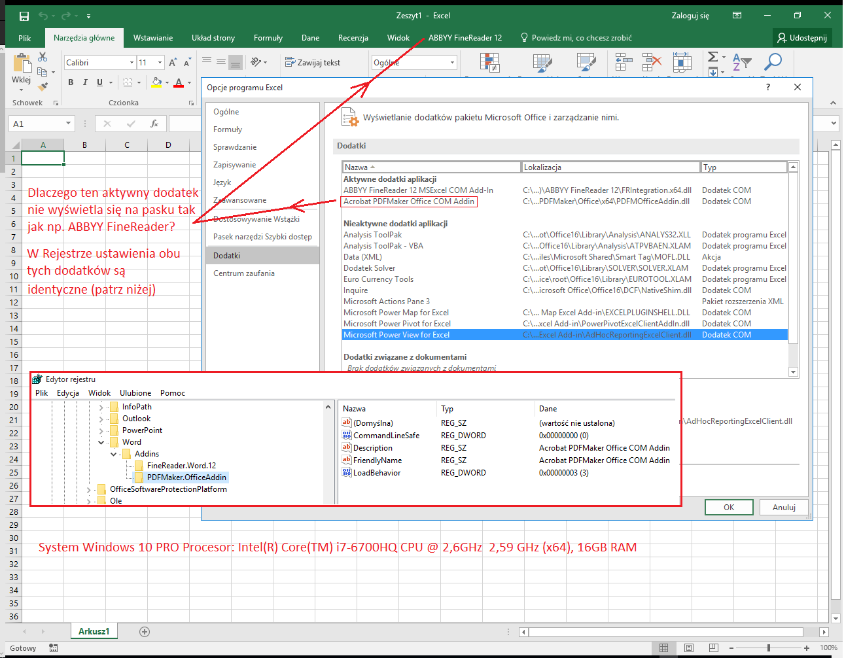Viewport: 844px width, 658px height.
Task: Click the Copy icon in Schowek group
Action: pos(43,71)
